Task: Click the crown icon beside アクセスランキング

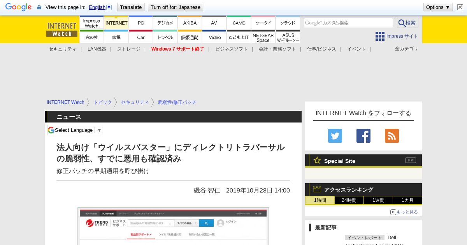Action: pos(317,189)
